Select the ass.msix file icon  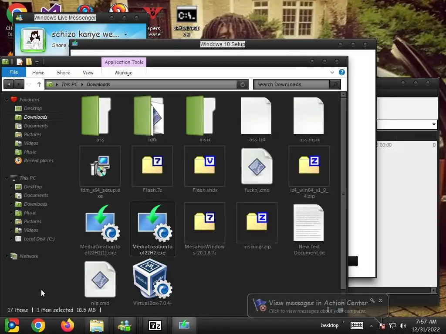pyautogui.click(x=309, y=116)
